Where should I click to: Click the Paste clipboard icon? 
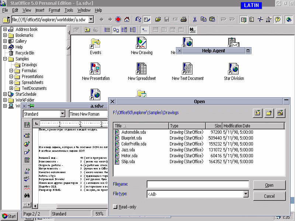(x=212, y=20)
